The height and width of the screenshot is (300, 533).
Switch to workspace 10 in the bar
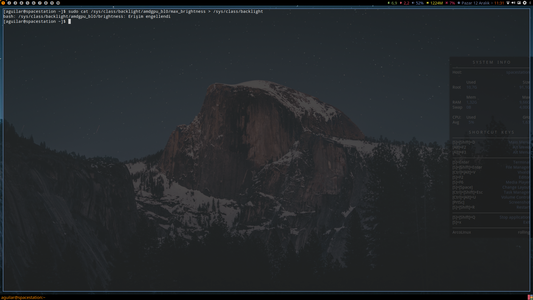coord(58,3)
